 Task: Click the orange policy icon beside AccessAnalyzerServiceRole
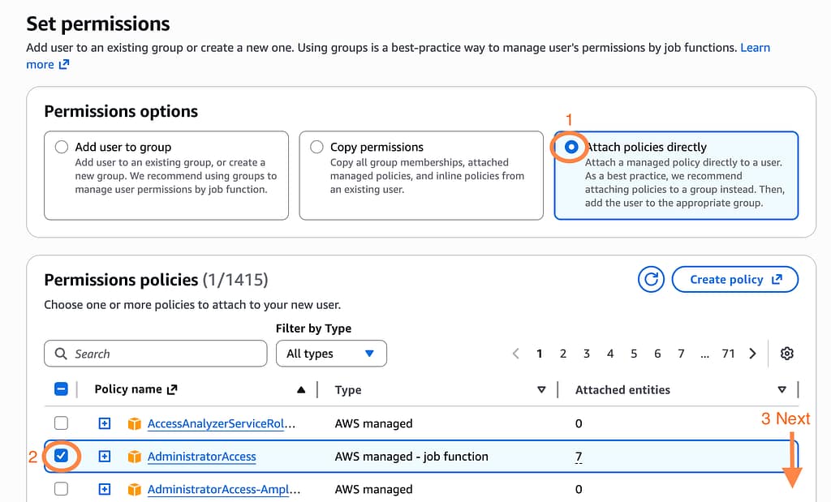pos(135,423)
